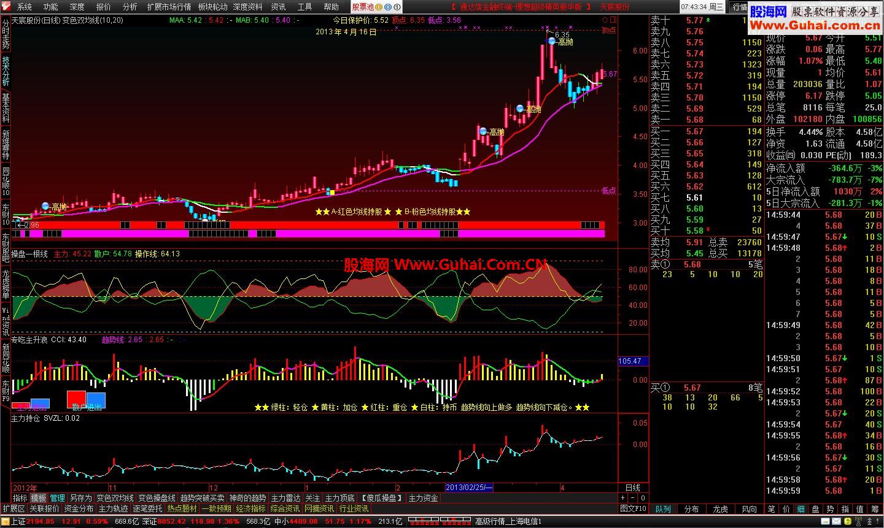
Task: Click the 笔 icon in the bottom-right strip
Action: pos(771,509)
